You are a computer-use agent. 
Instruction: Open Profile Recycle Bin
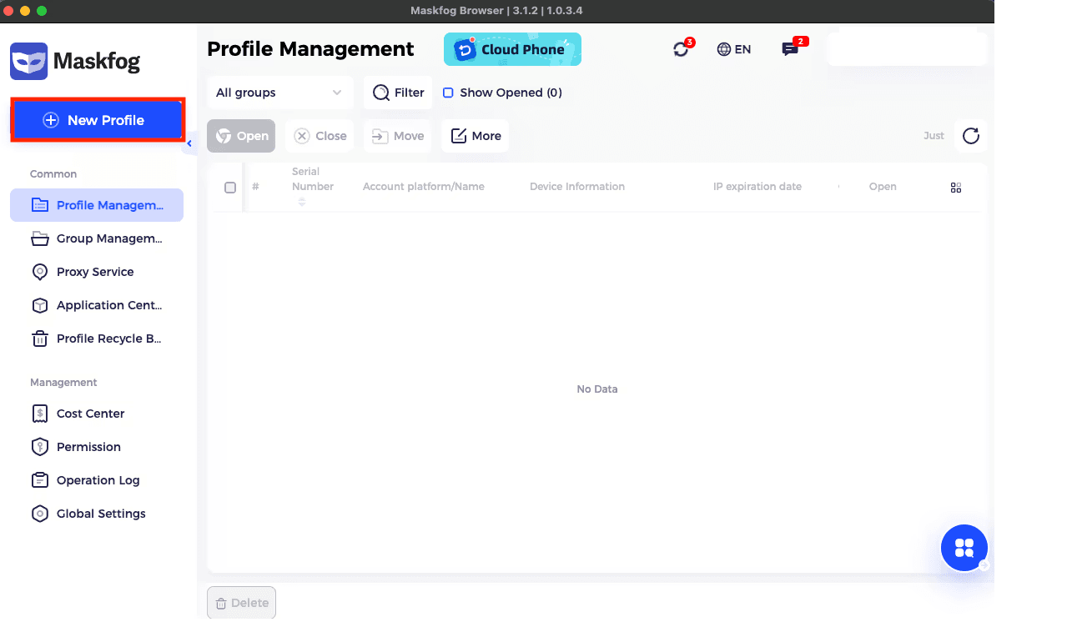[x=97, y=339]
